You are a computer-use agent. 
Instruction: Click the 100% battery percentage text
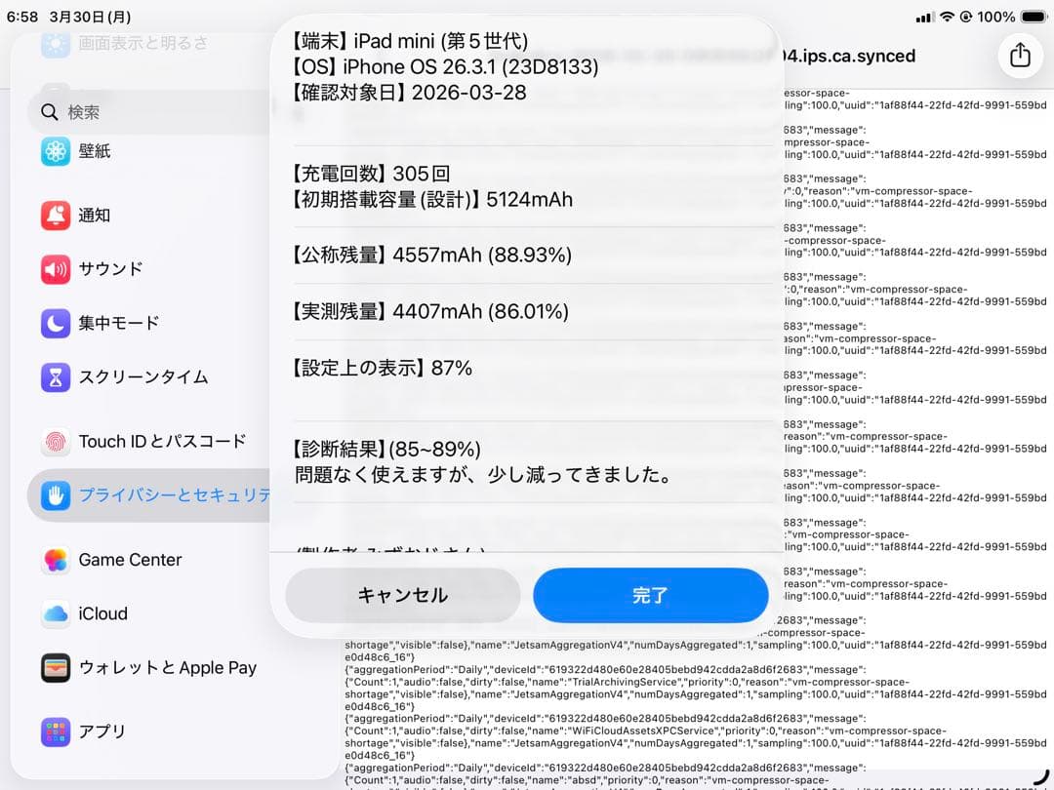tap(995, 17)
